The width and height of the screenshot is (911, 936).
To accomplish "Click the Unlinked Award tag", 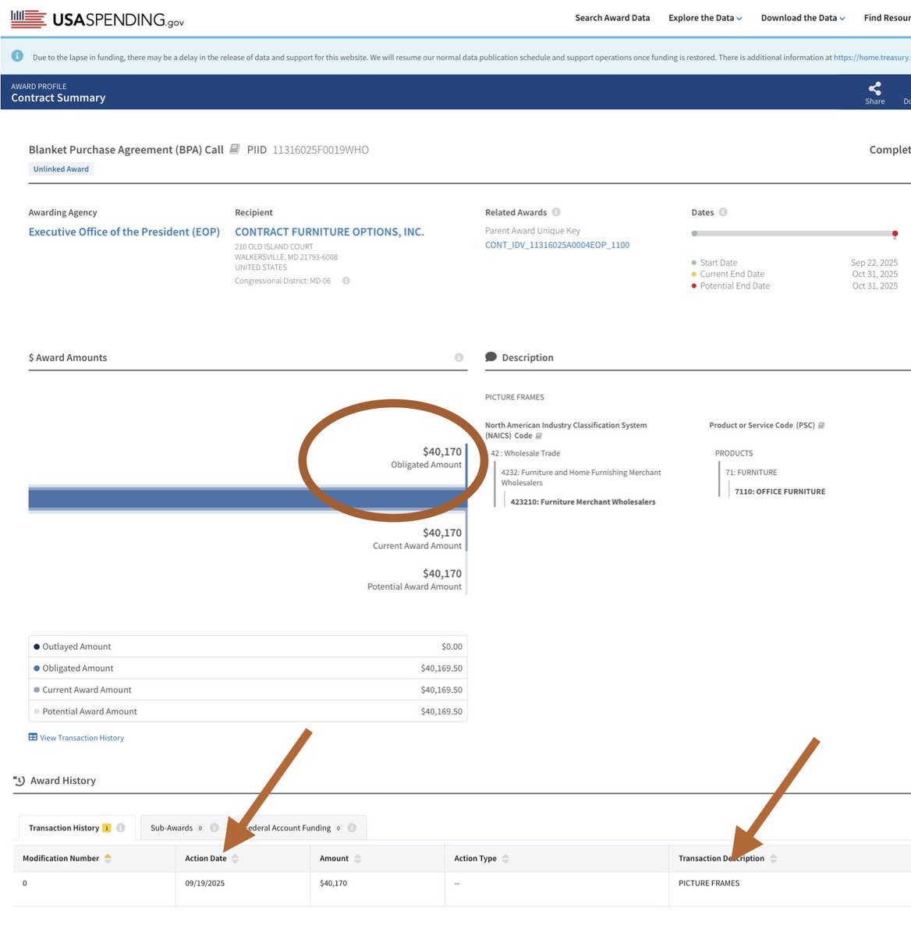I will (x=61, y=169).
